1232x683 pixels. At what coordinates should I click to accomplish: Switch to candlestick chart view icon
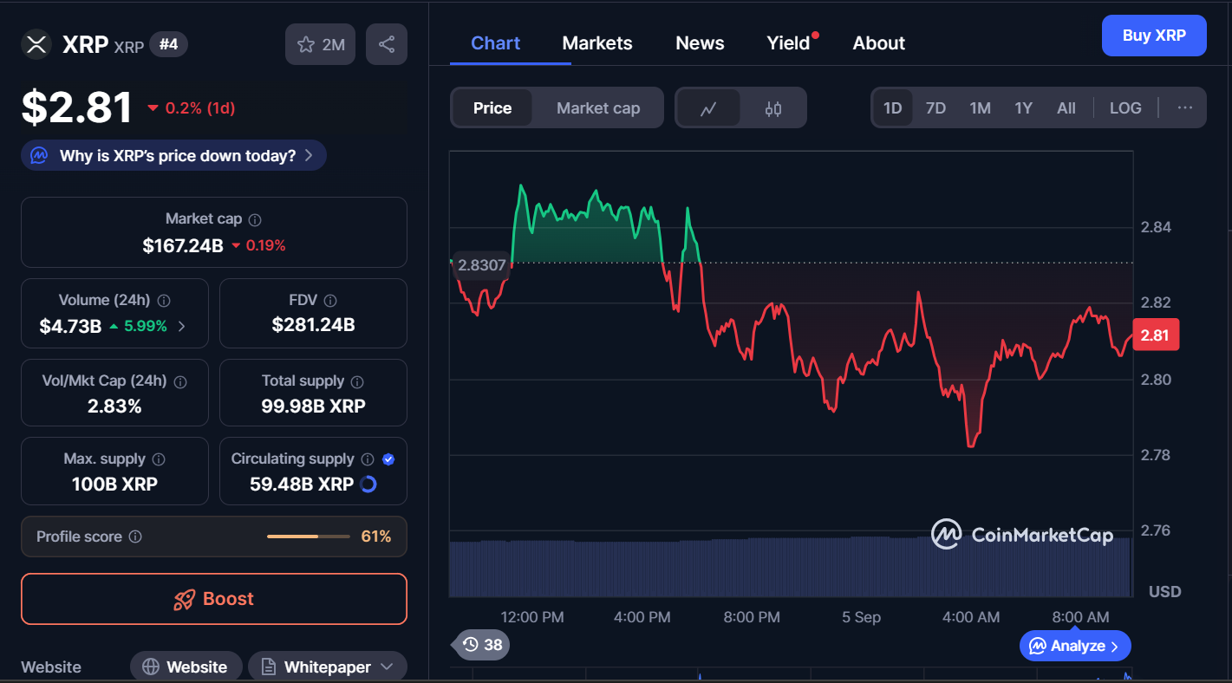tap(773, 108)
